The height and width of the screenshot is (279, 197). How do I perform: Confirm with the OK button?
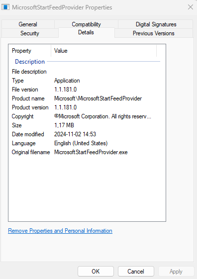coord(96,272)
